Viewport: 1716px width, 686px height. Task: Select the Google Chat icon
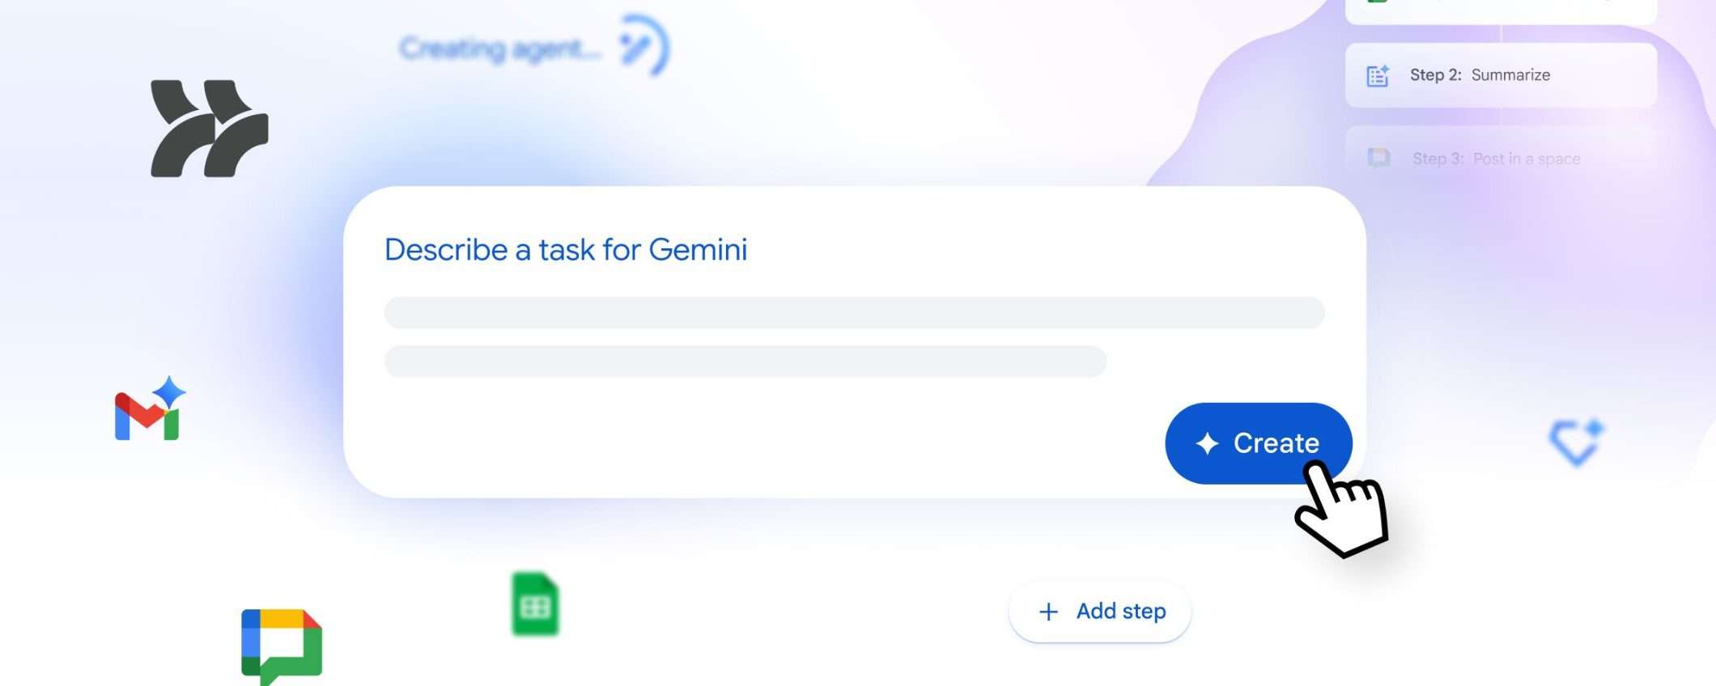pyautogui.click(x=282, y=646)
